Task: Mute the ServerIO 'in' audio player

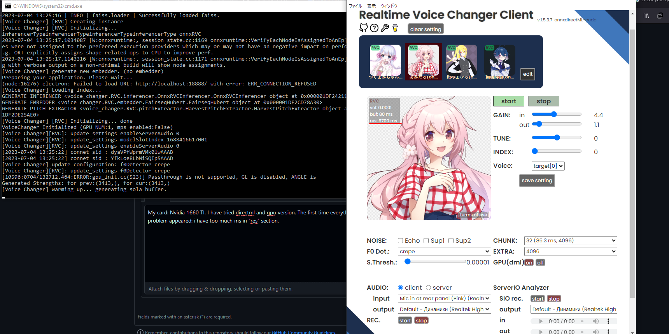Action: pyautogui.click(x=595, y=321)
